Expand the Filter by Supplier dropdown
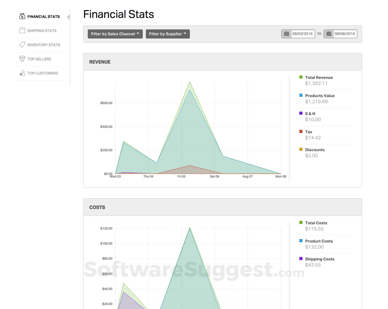This screenshot has width=388, height=309. [168, 34]
